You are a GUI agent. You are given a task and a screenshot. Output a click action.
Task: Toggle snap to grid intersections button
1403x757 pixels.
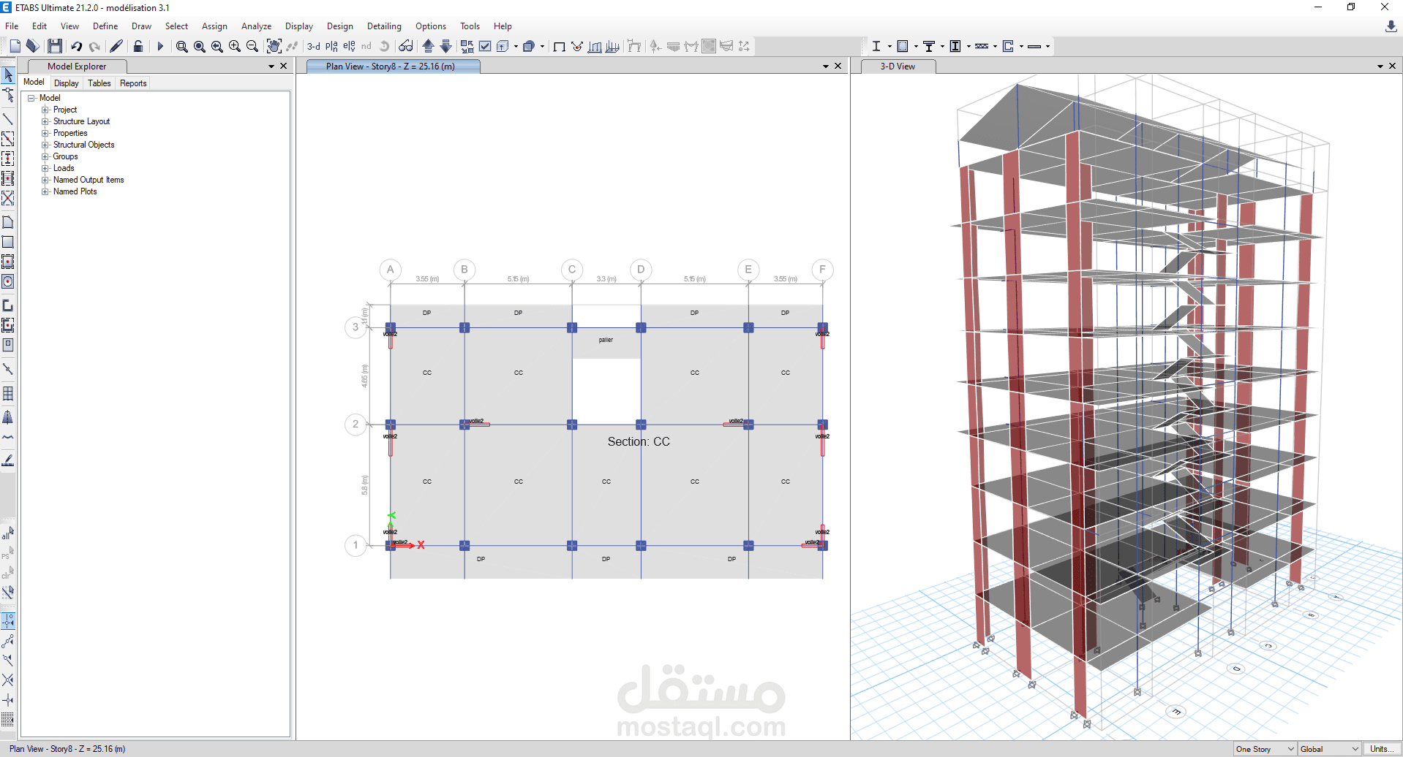pyautogui.click(x=8, y=621)
